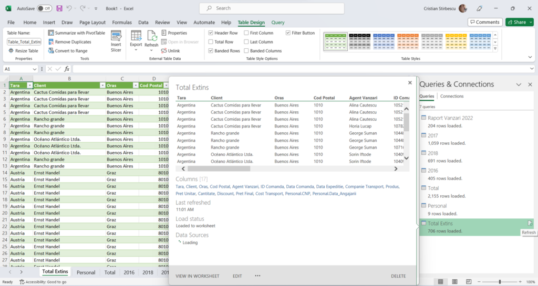This screenshot has width=538, height=286.
Task: Uncheck Banded Rows checkbox
Action: 211,51
